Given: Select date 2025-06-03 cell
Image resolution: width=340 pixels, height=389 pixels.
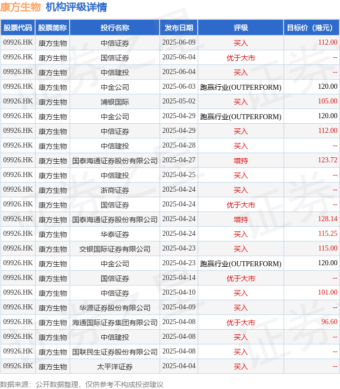Looking at the screenshot, I should (179, 87).
